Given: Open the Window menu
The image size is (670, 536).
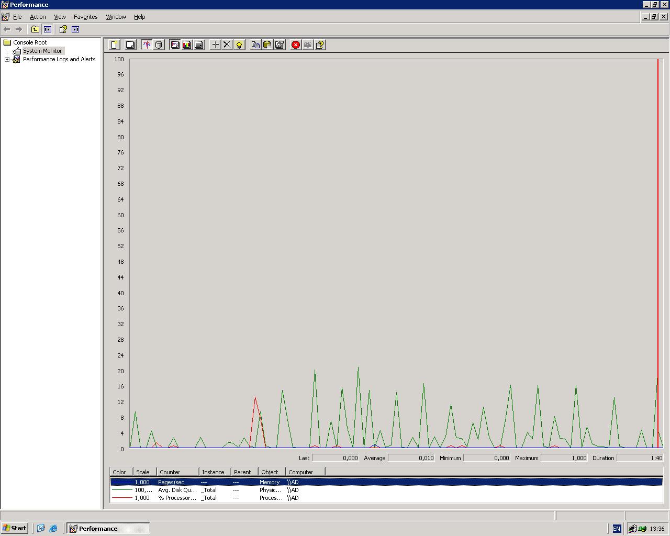Looking at the screenshot, I should point(116,17).
